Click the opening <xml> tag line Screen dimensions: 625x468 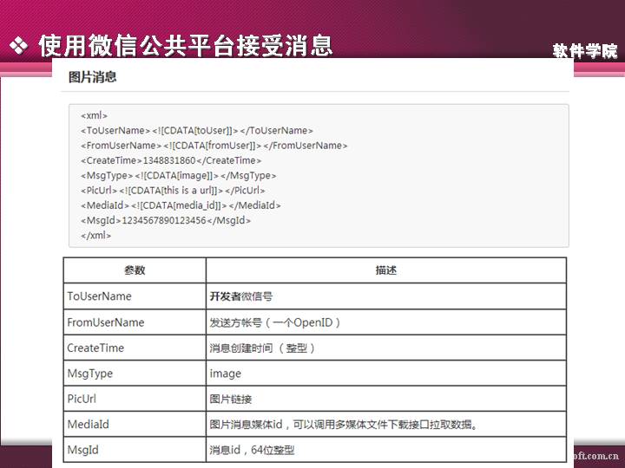point(94,115)
